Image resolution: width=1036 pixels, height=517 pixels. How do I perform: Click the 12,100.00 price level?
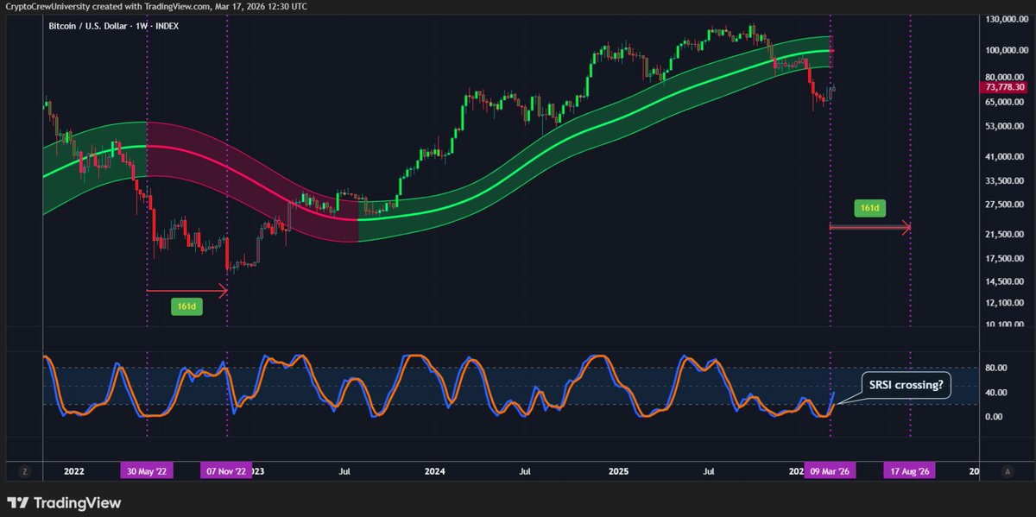click(x=1006, y=303)
